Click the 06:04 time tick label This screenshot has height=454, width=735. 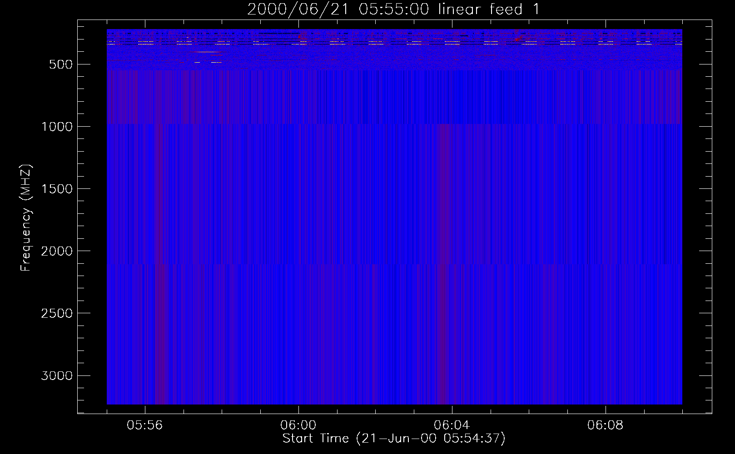pos(452,425)
